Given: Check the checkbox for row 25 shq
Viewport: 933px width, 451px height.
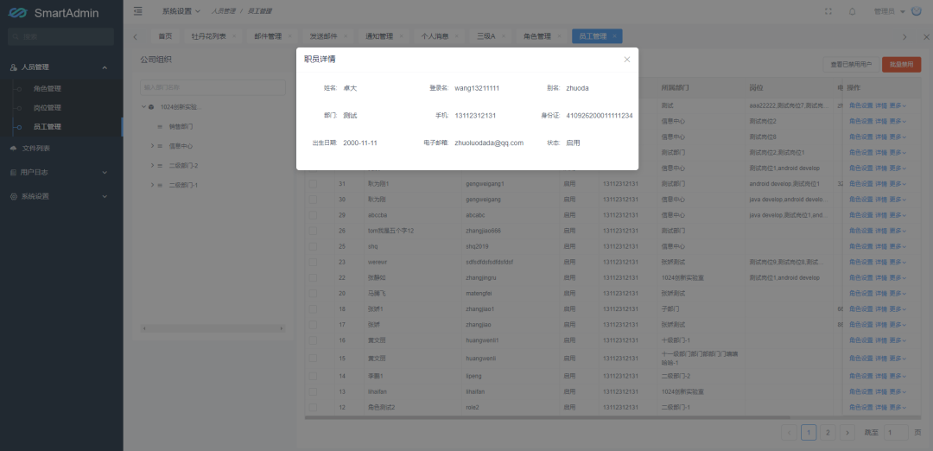Looking at the screenshot, I should tap(313, 246).
